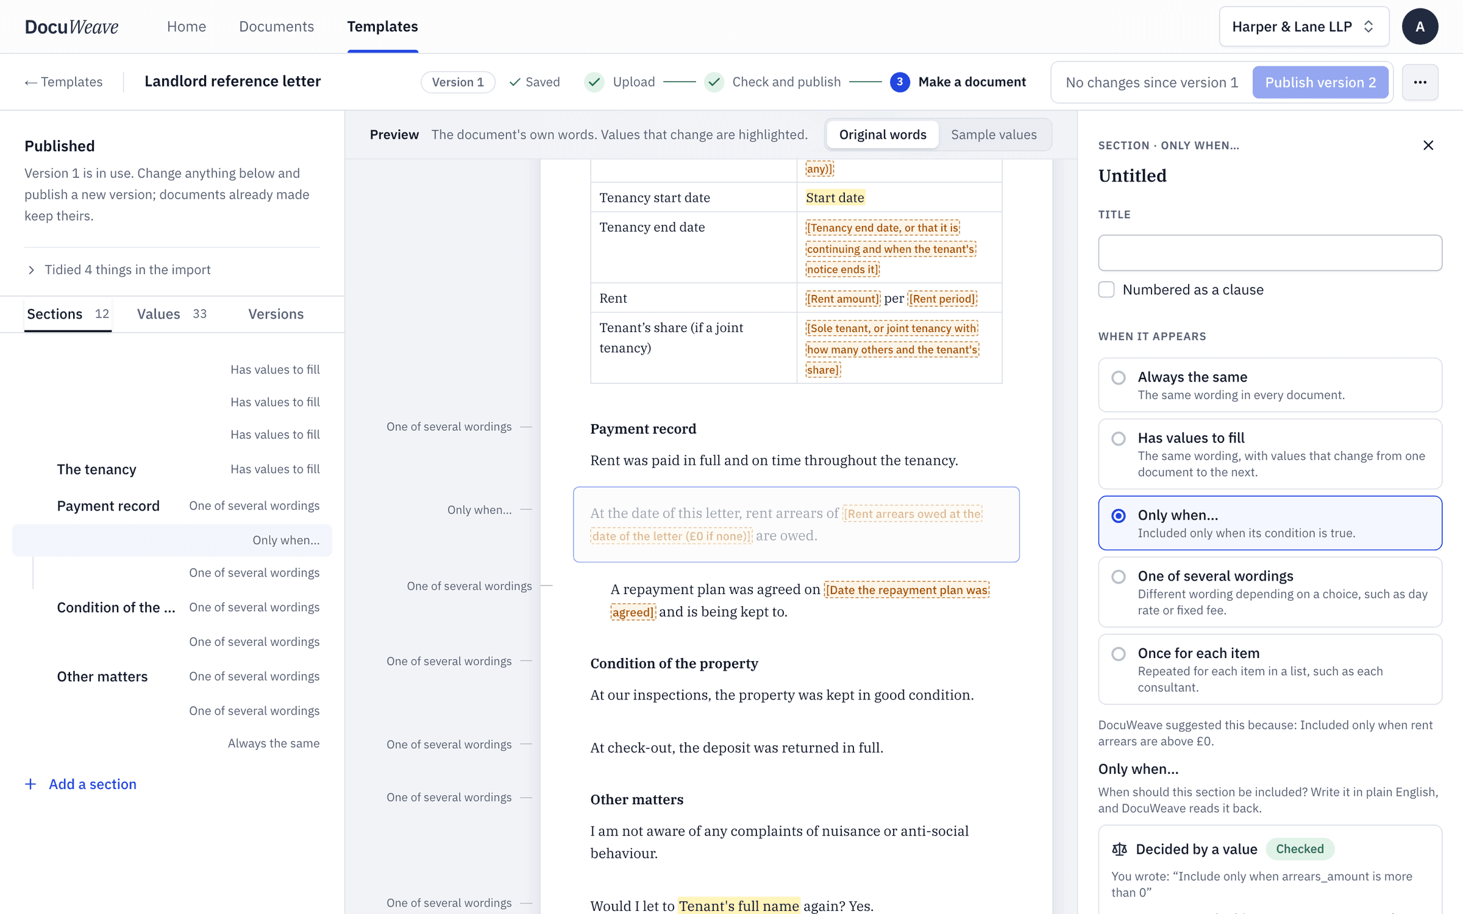Click the Checked status badge
Viewport: 1463px width, 914px height.
pyautogui.click(x=1300, y=849)
